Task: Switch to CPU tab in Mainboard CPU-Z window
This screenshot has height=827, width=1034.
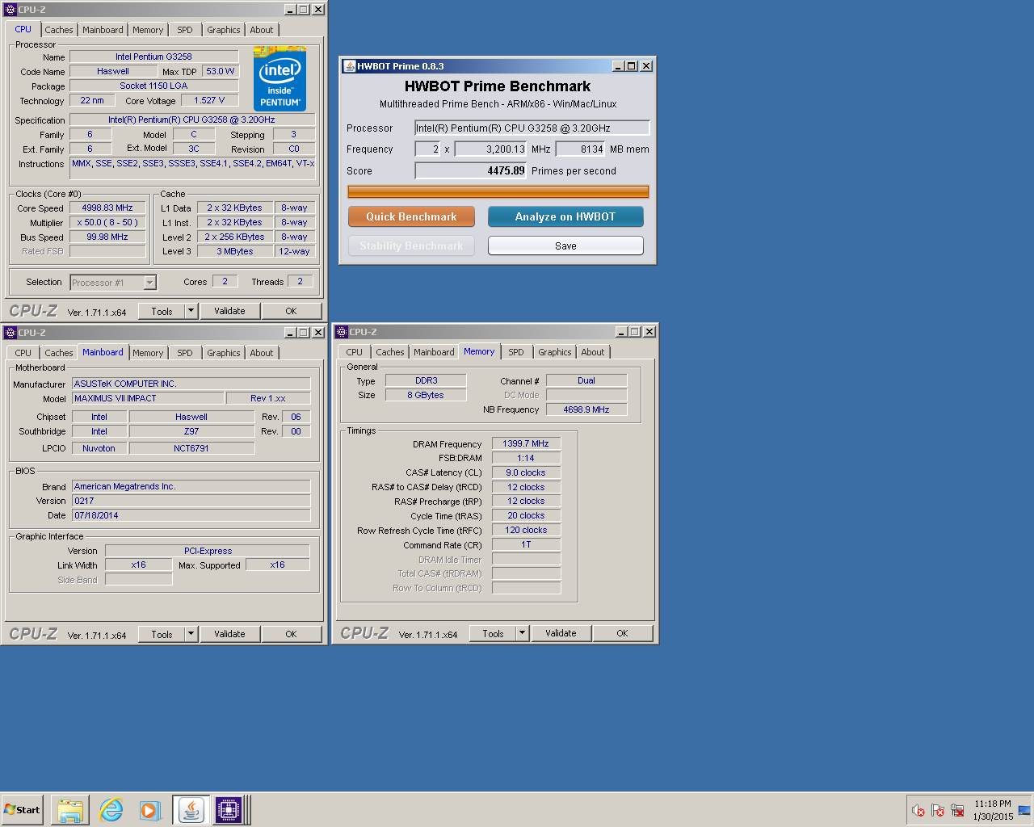Action: [23, 353]
